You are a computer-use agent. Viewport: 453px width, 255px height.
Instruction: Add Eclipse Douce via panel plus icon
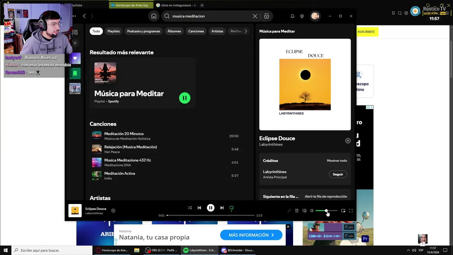348,141
